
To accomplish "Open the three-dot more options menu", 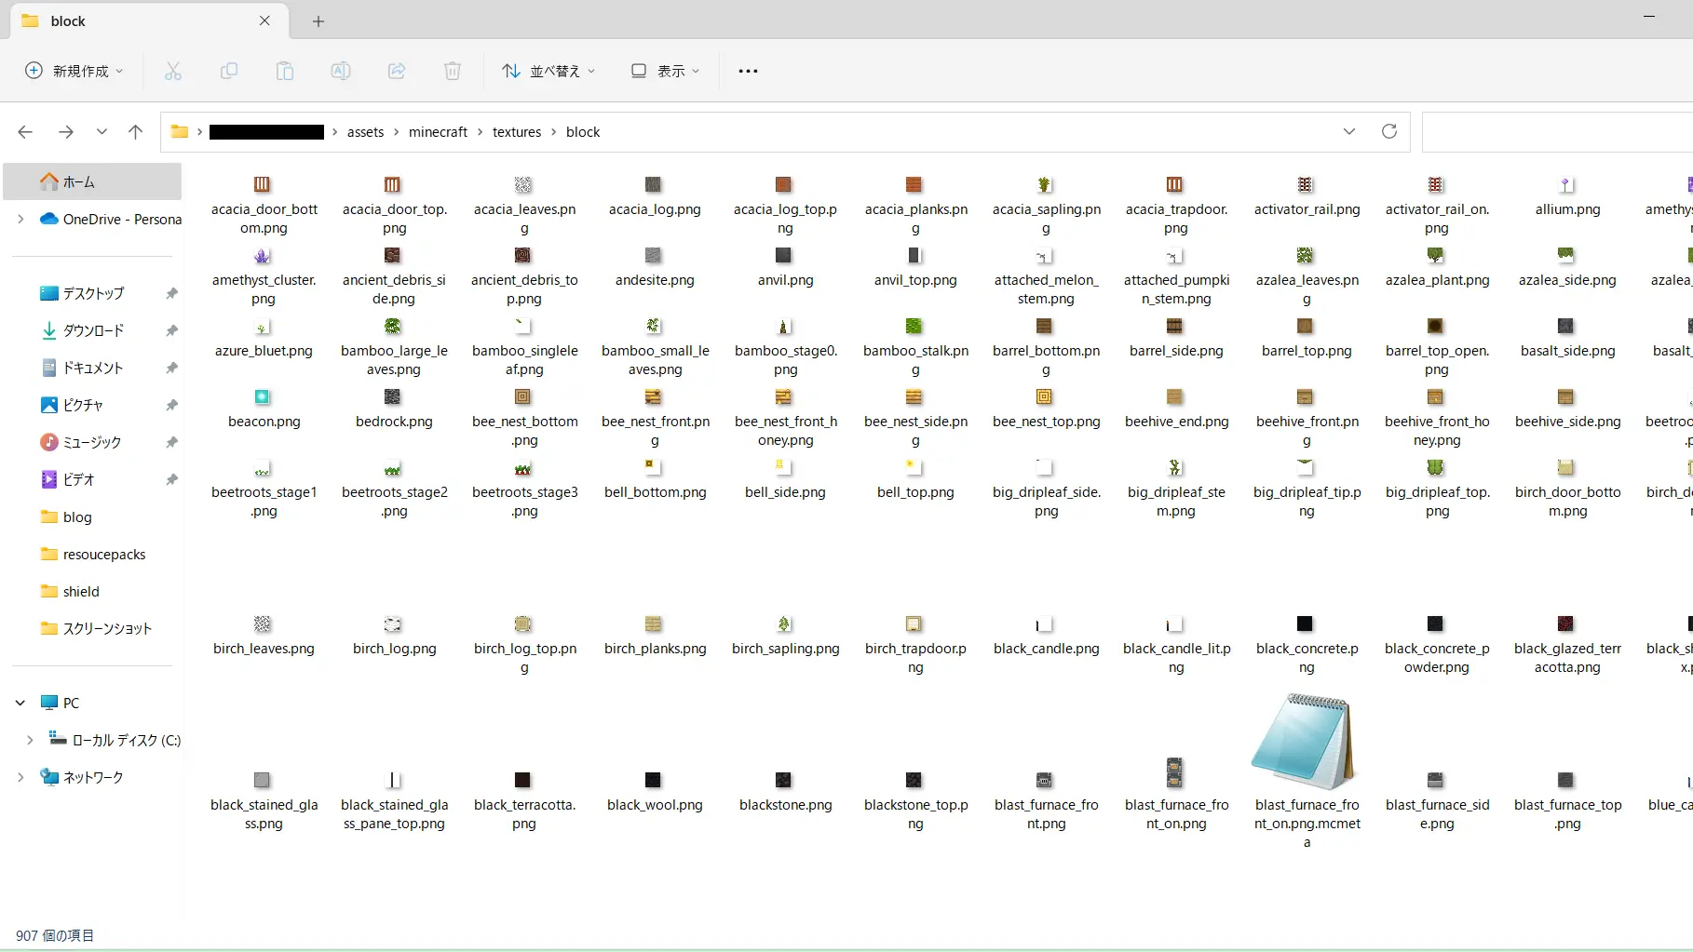I will [x=748, y=71].
